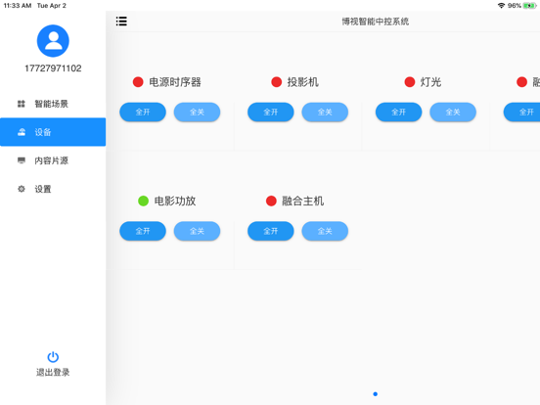This screenshot has height=405, width=540.
Task: Click the 退出登录 label
Action: [53, 373]
